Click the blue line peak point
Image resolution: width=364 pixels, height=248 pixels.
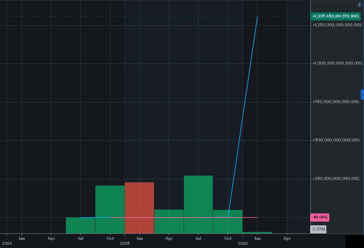(257, 17)
